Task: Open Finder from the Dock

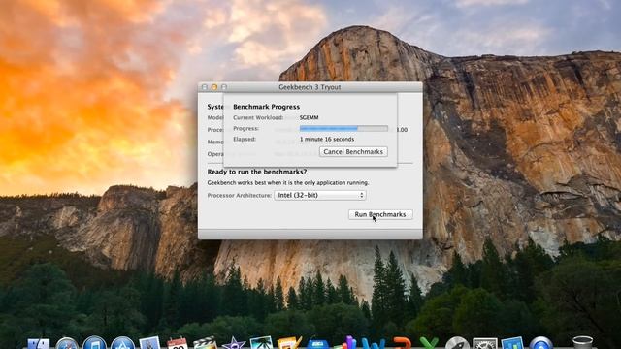Action: pos(39,344)
